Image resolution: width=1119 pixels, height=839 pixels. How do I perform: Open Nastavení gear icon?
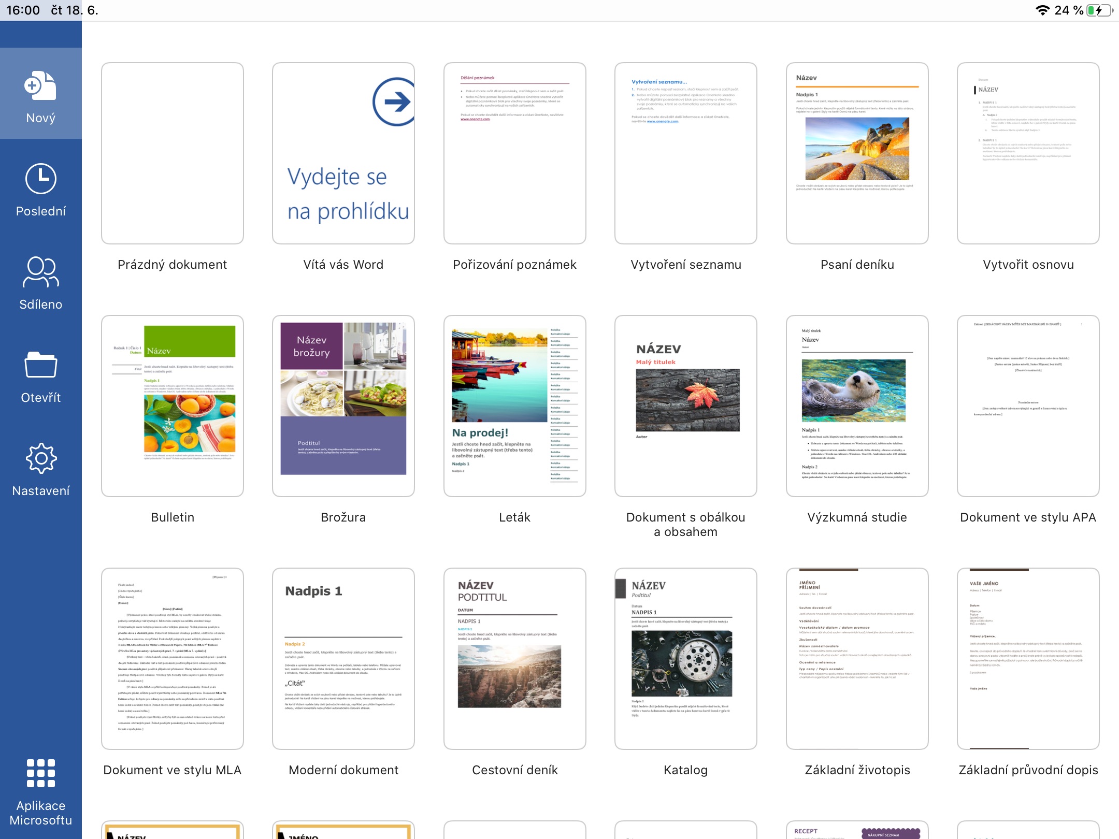(x=40, y=458)
